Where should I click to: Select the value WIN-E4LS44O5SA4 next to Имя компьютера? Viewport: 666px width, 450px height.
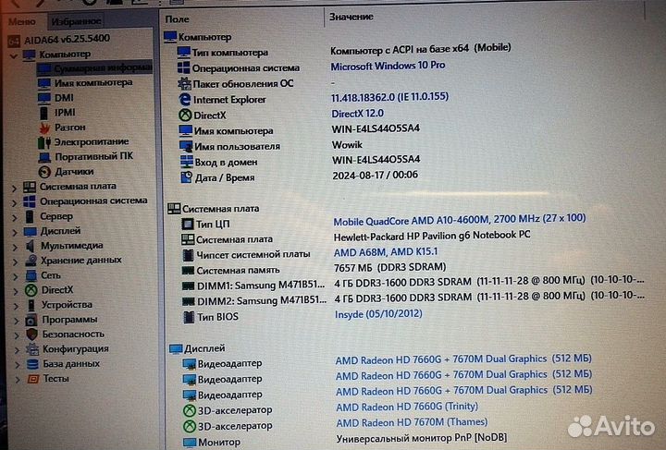pyautogui.click(x=376, y=128)
